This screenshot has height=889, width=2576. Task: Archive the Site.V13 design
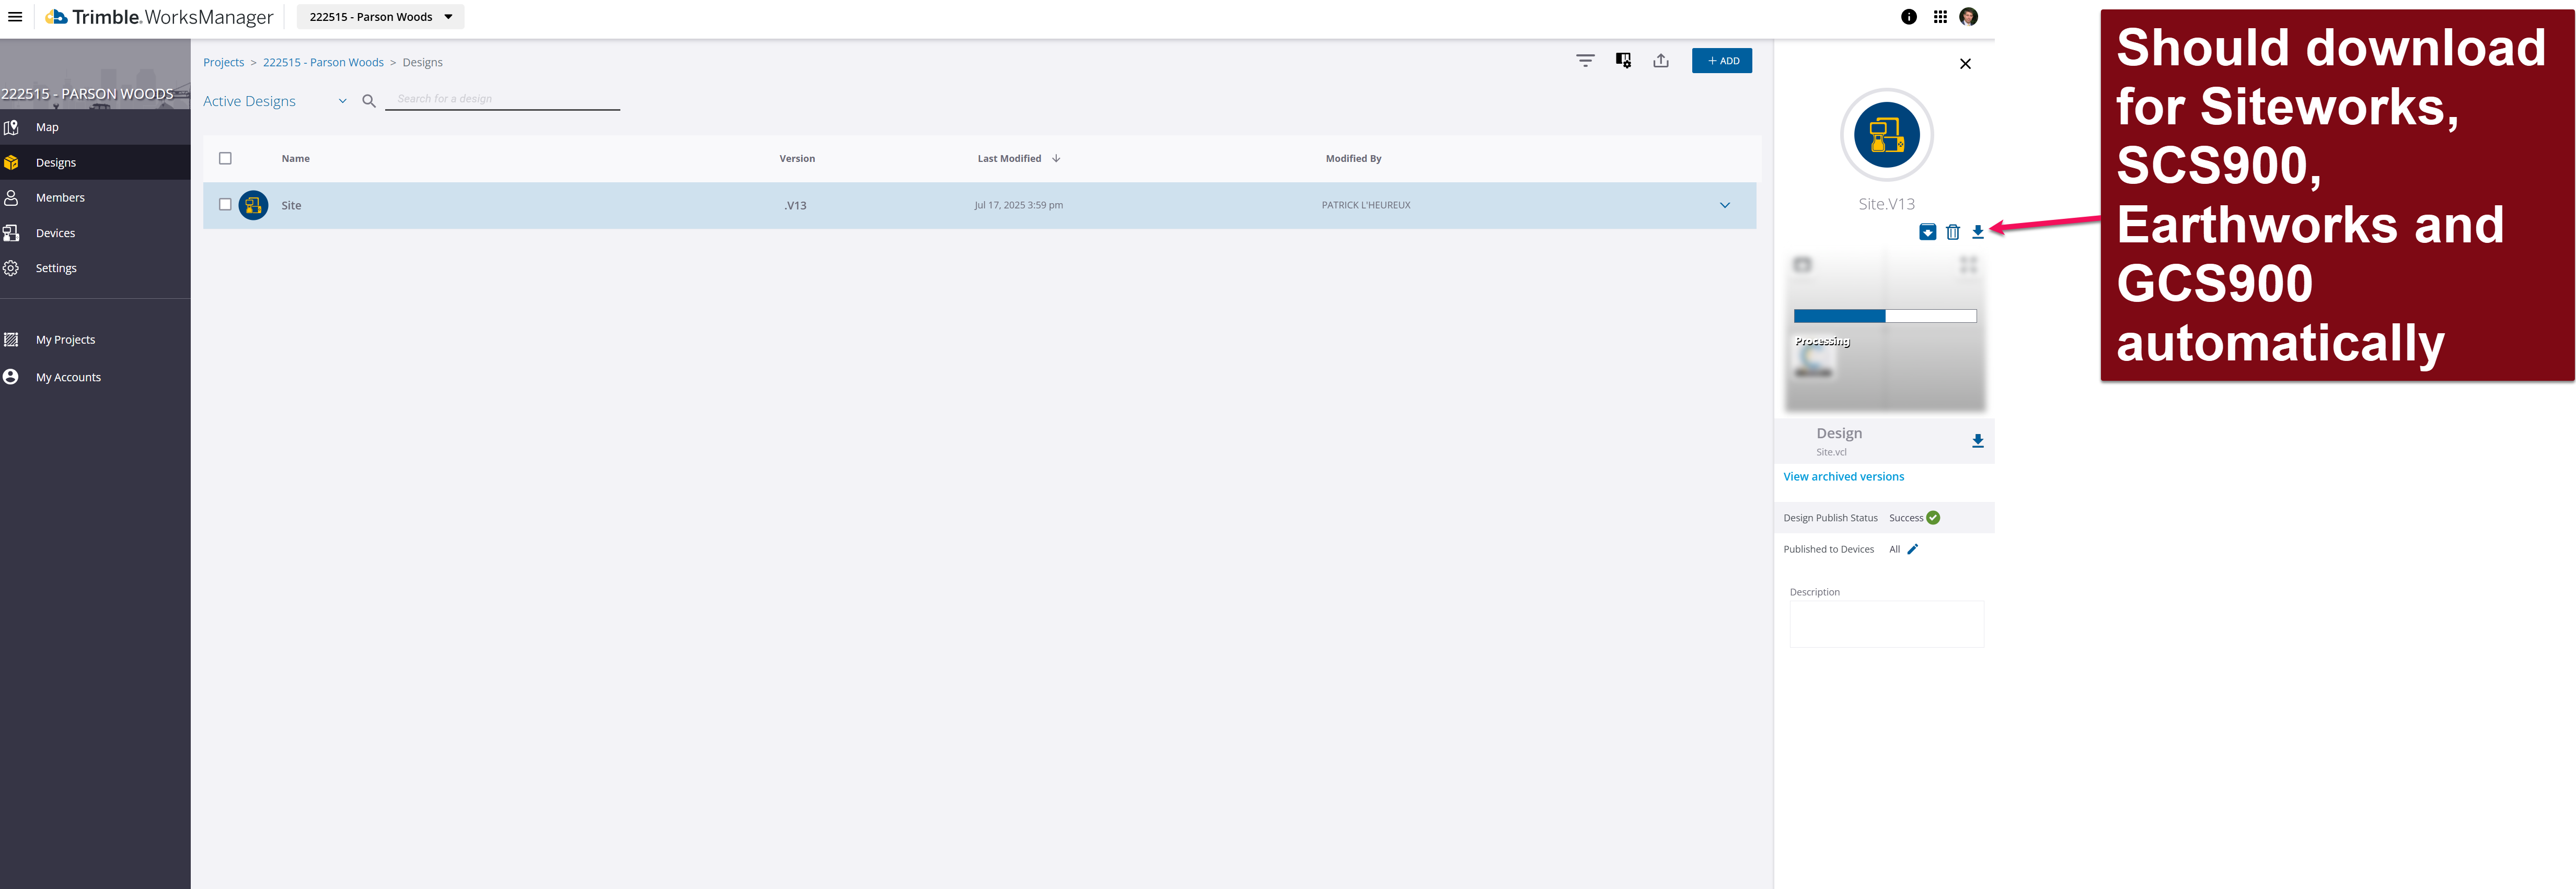[1927, 232]
